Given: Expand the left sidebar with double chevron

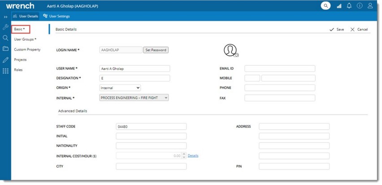Looking at the screenshot, I should click(5, 17).
